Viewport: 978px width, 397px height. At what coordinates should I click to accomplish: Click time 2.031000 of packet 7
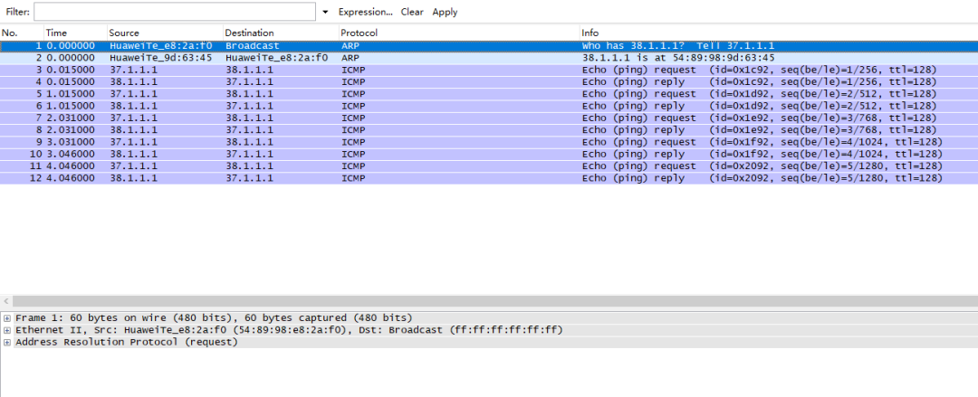click(x=71, y=118)
